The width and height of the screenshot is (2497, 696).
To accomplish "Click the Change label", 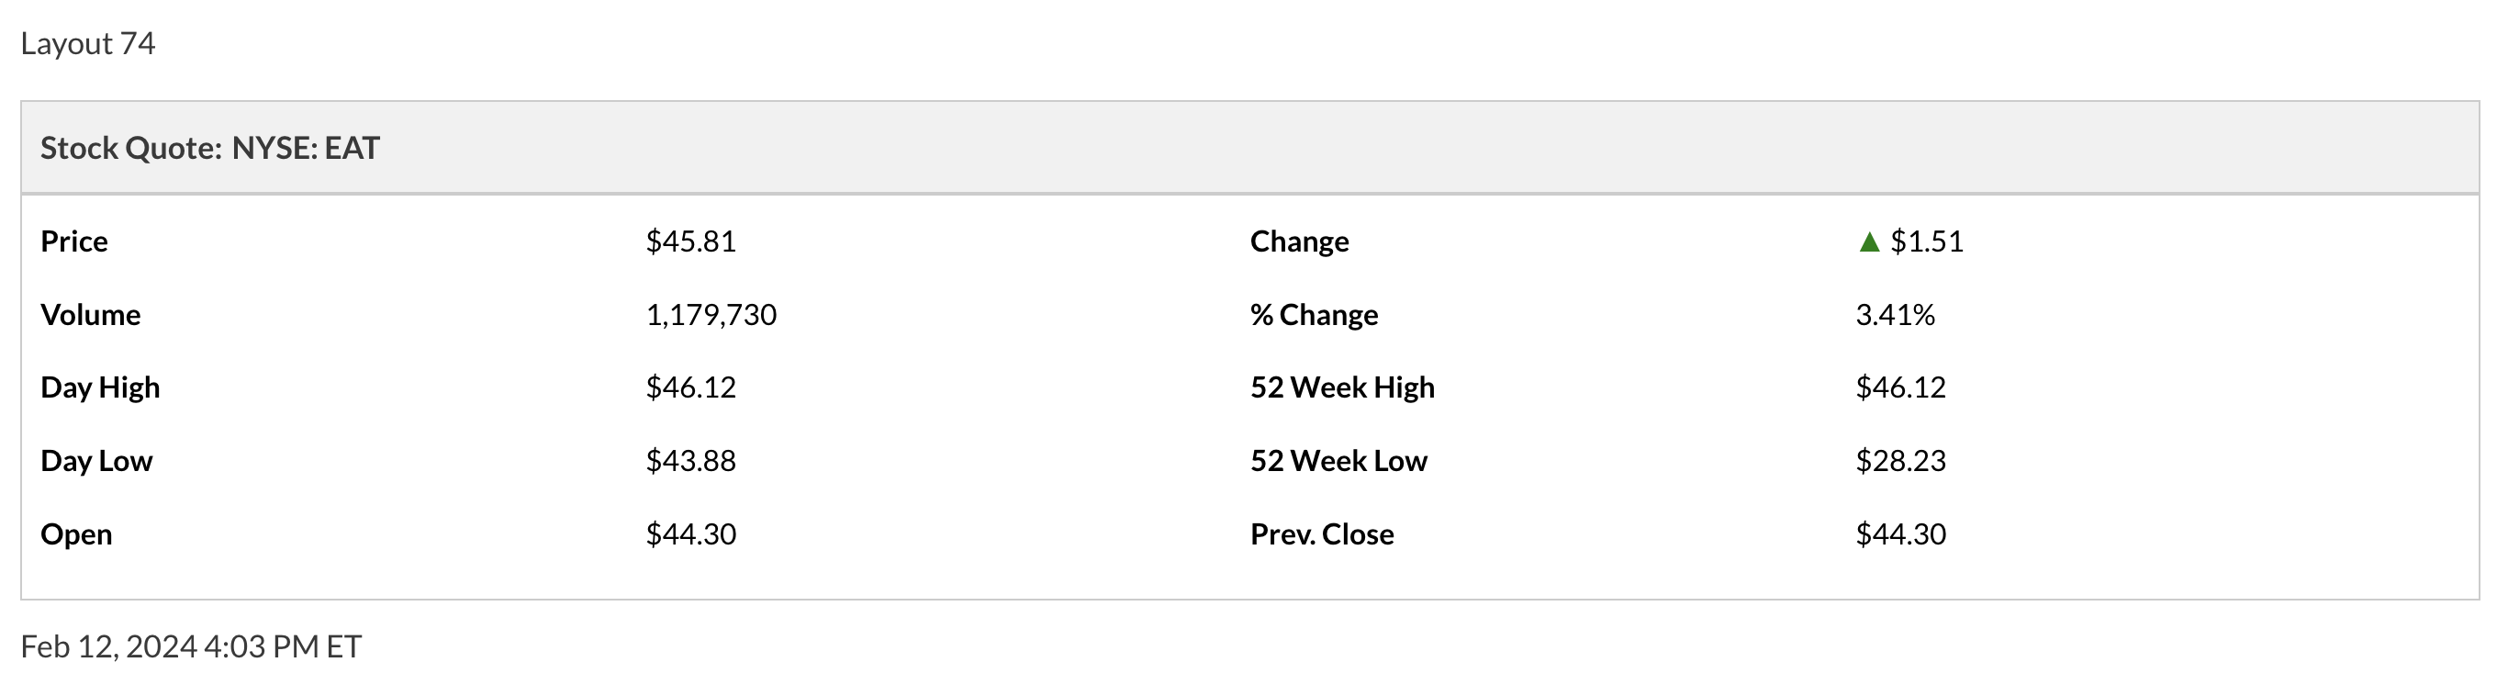I will point(1299,241).
